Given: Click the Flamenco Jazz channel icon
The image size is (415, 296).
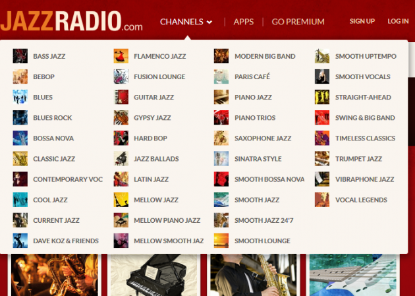Looking at the screenshot, I should coord(121,56).
